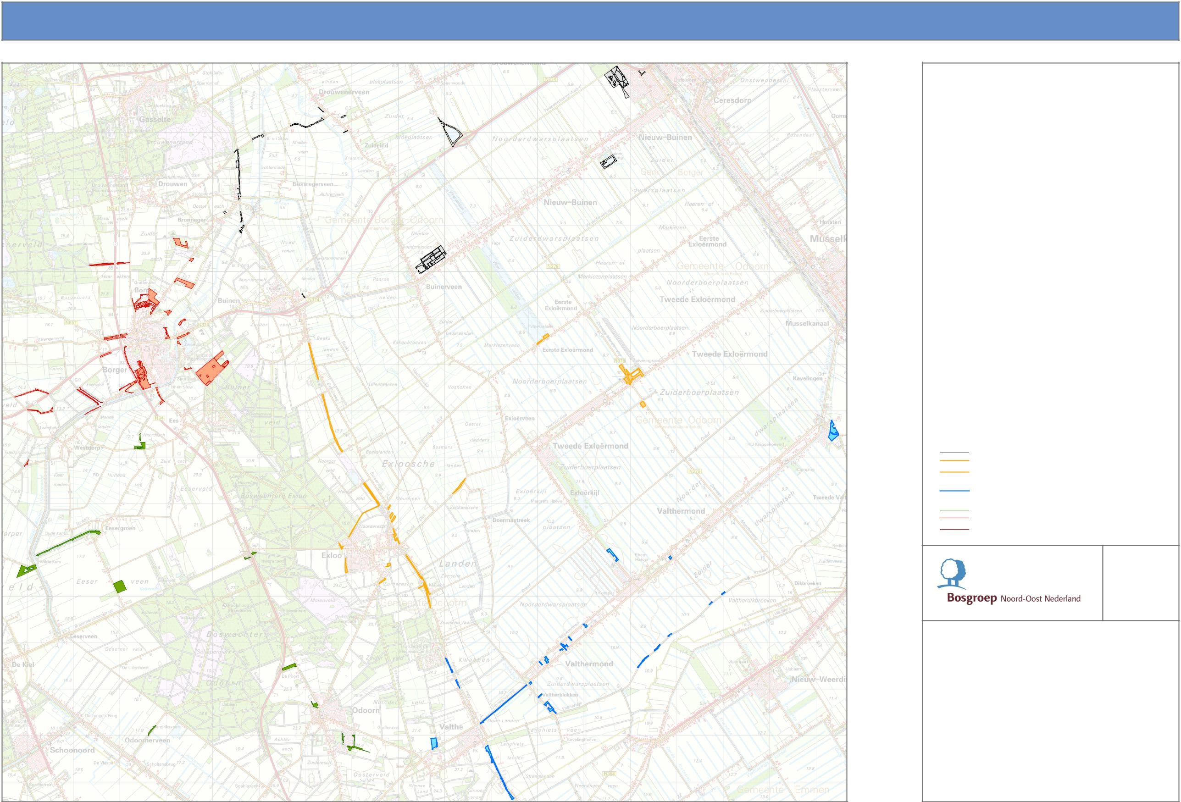Click the Kavelingen label
This screenshot has height=802, width=1181.
click(808, 378)
